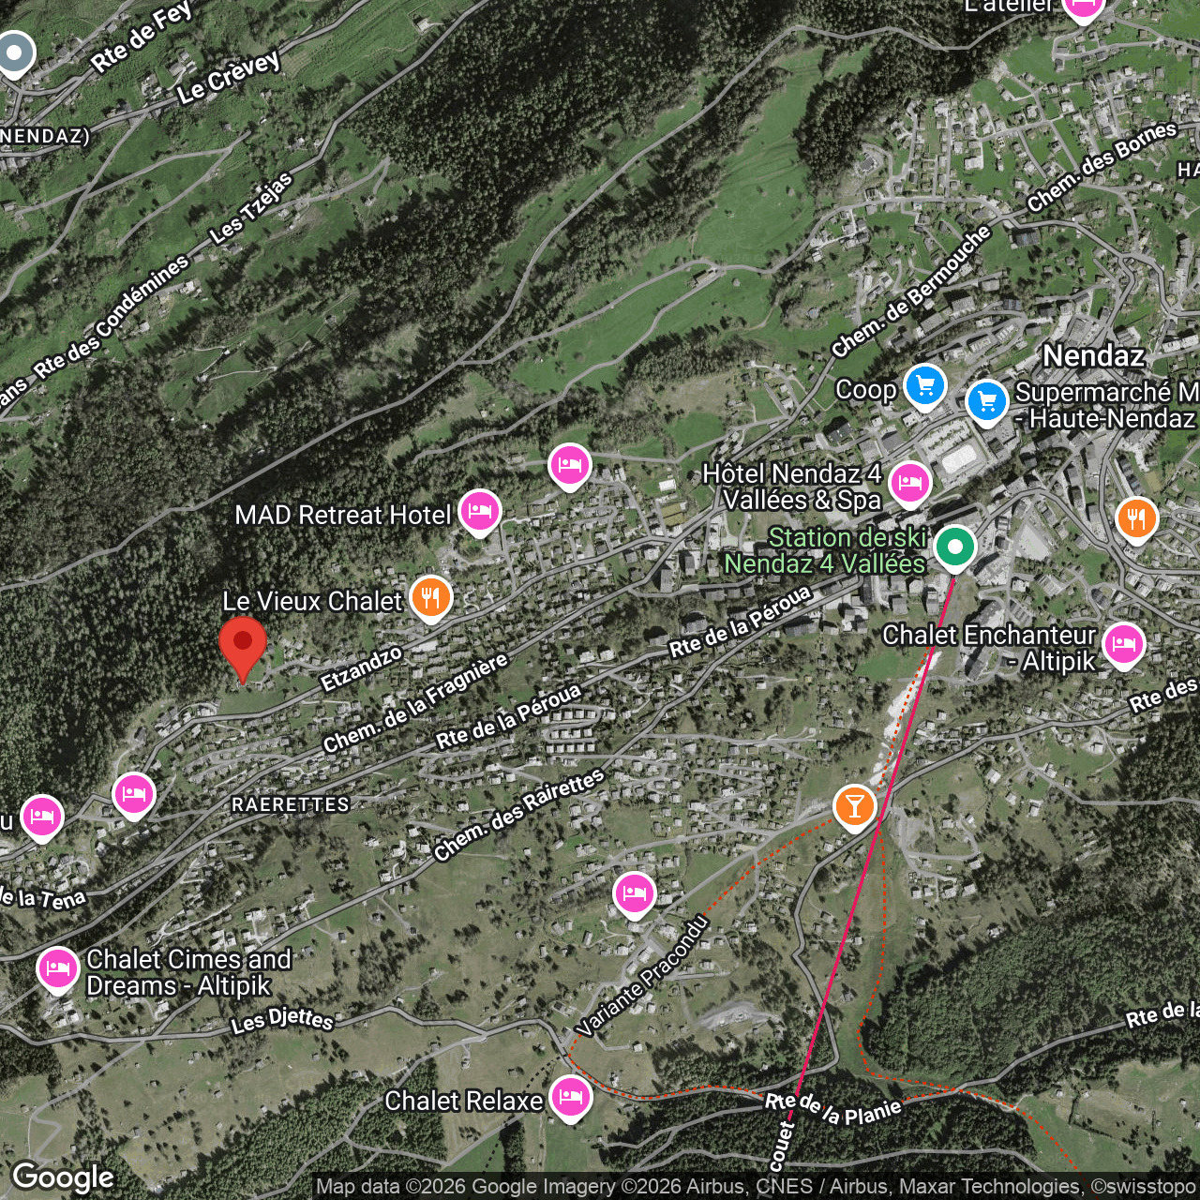Click the Station de ski Nendaz label
This screenshot has width=1200, height=1200.
825,550
